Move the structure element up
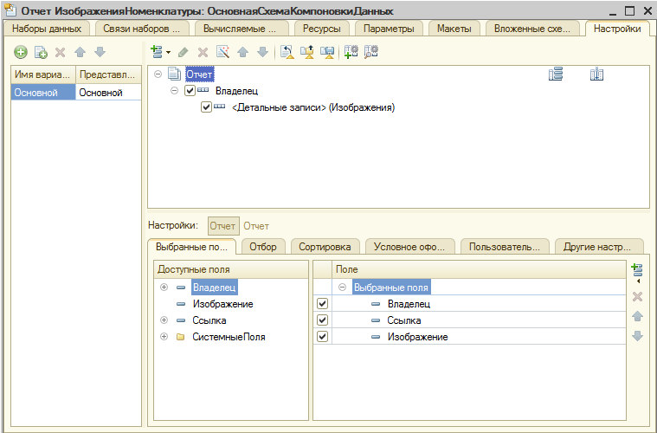Image resolution: width=657 pixels, height=433 pixels. pyautogui.click(x=242, y=52)
